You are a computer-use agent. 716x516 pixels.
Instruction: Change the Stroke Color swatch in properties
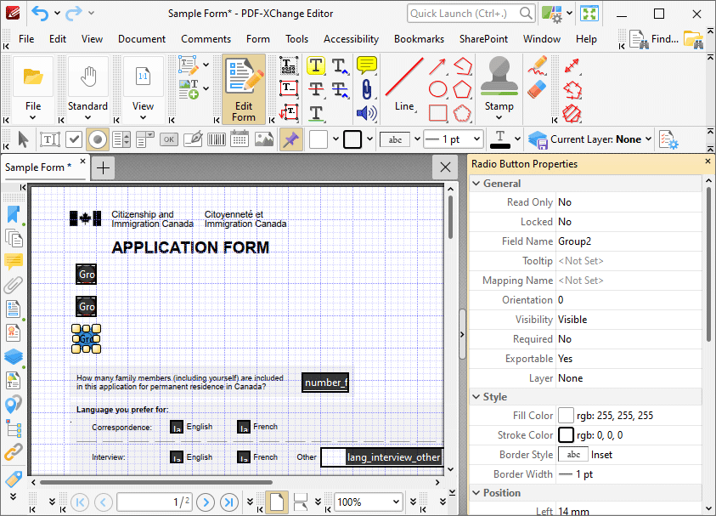(x=566, y=435)
